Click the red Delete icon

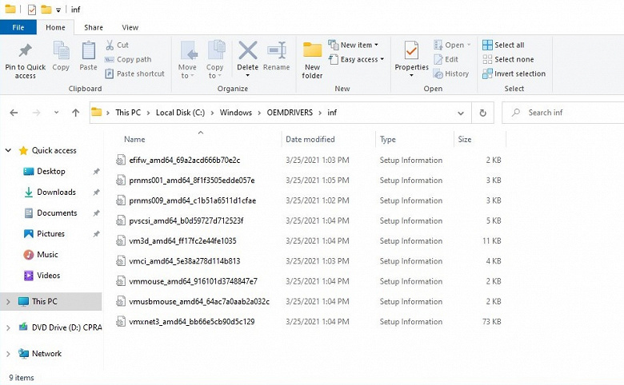[x=248, y=52]
